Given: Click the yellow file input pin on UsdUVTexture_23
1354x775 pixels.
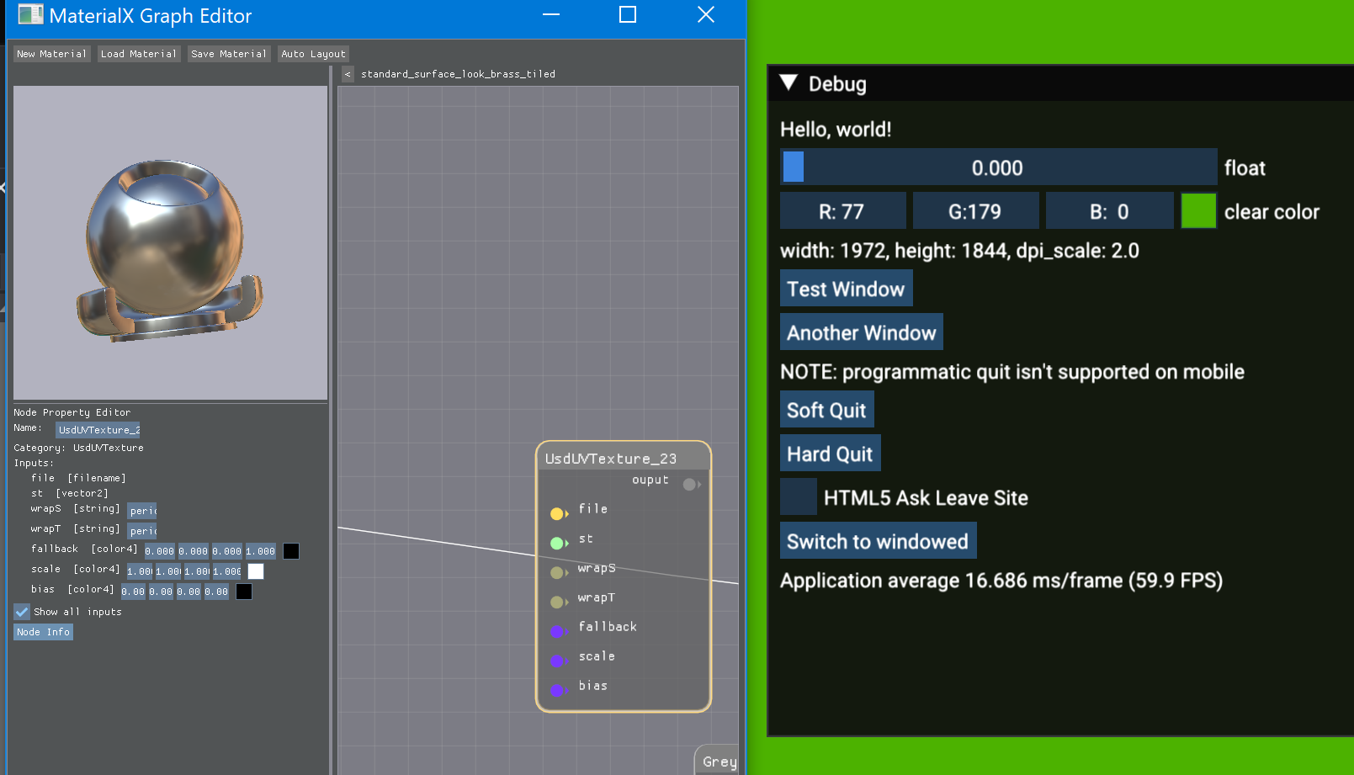Looking at the screenshot, I should click(559, 512).
